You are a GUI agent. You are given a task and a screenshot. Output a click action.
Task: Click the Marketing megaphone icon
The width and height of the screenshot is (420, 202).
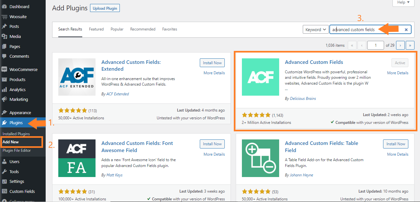click(5, 99)
